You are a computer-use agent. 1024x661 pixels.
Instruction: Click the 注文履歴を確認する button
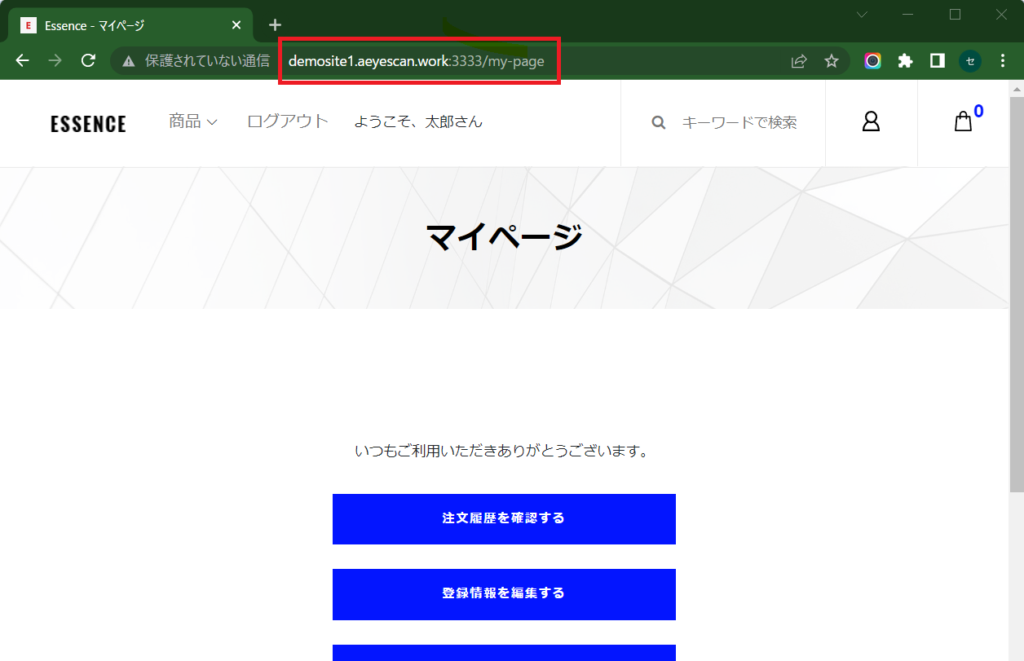[x=504, y=518]
